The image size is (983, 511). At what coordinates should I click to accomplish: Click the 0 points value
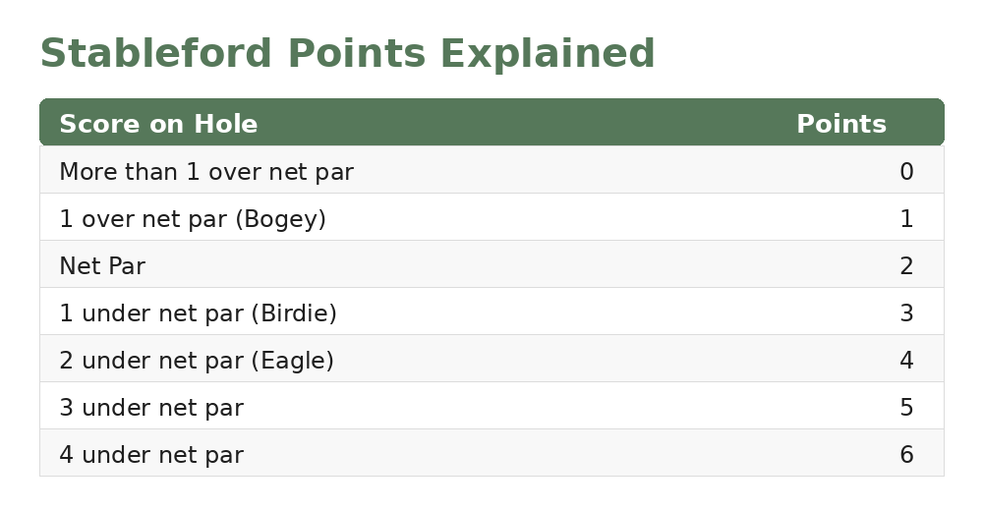coord(906,171)
